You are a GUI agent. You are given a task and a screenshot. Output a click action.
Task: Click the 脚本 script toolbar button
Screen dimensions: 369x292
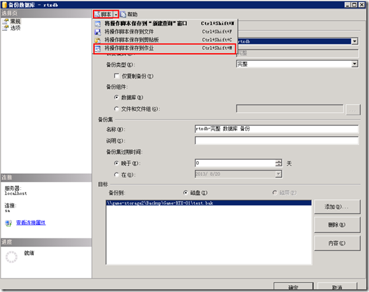[x=103, y=14]
